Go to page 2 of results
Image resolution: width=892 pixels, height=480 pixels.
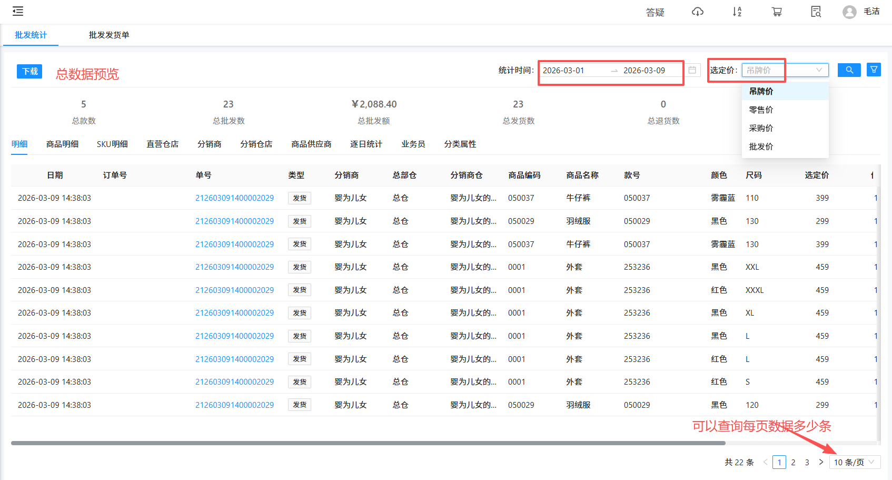(x=793, y=462)
